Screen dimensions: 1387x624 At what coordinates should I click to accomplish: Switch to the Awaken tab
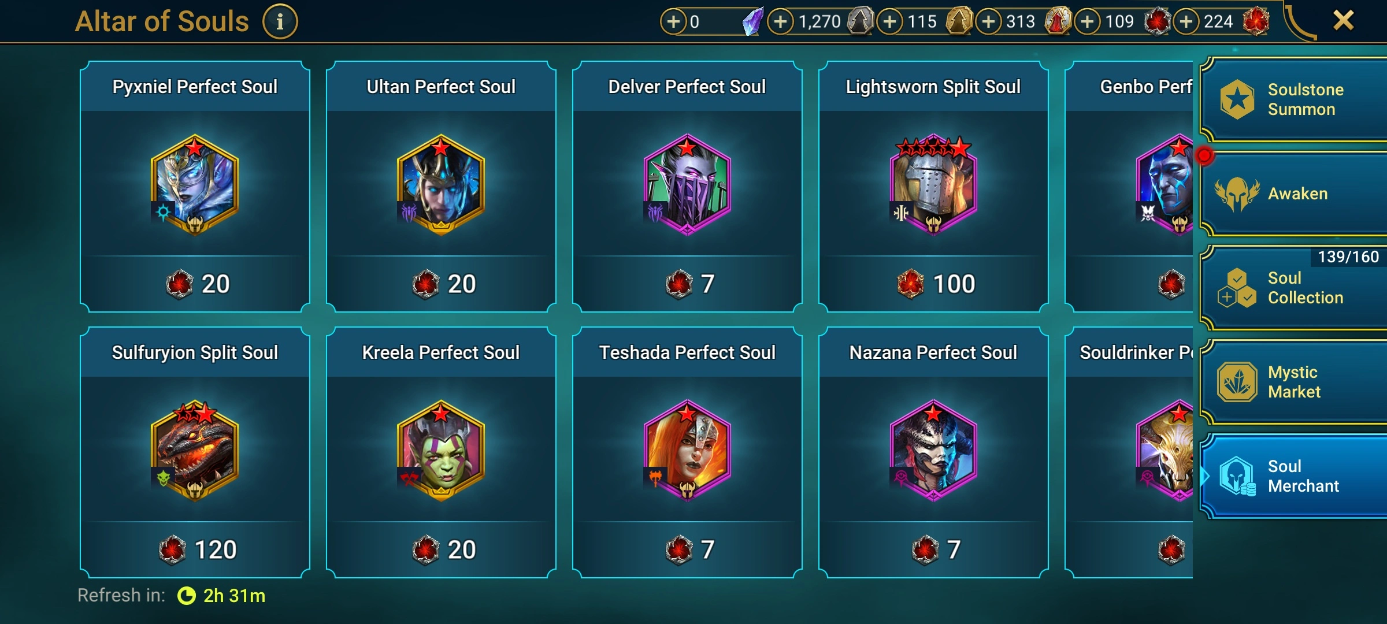(1294, 194)
